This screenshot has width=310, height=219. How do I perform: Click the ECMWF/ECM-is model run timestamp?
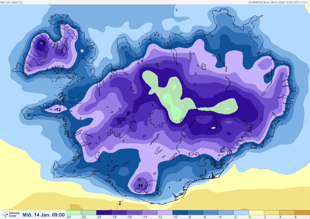pos(278,2)
